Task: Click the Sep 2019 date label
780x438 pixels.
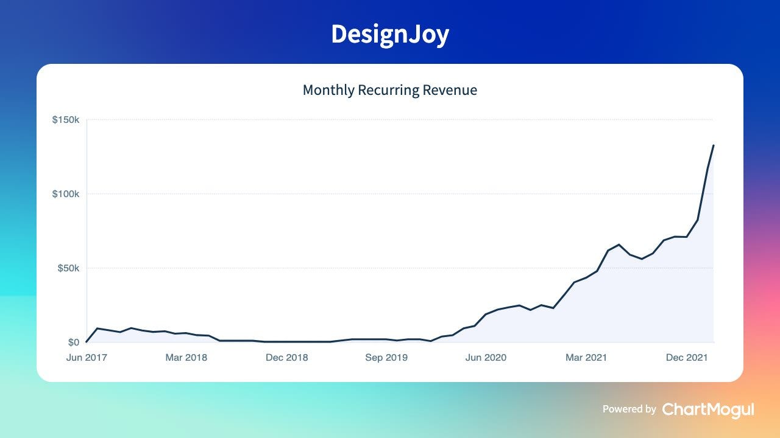Action: click(386, 358)
